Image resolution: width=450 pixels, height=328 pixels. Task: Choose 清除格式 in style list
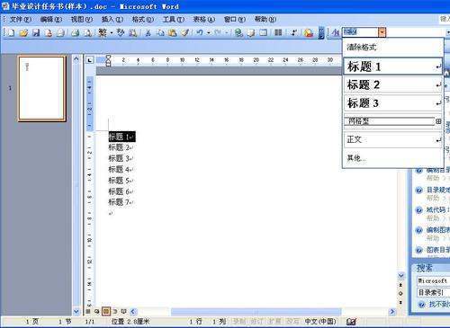click(x=393, y=47)
